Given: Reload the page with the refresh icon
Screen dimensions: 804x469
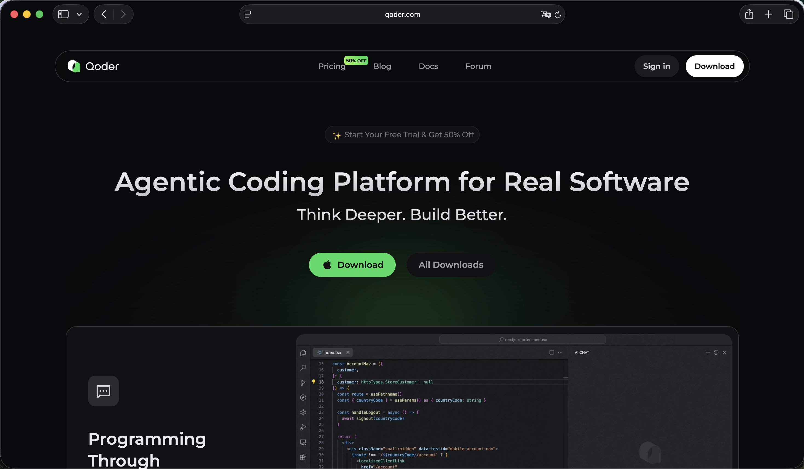Looking at the screenshot, I should point(558,14).
